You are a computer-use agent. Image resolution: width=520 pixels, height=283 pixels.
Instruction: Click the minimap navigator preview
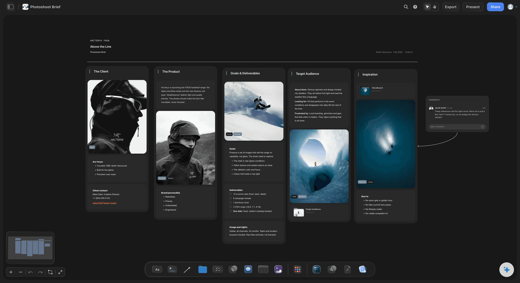(30, 248)
